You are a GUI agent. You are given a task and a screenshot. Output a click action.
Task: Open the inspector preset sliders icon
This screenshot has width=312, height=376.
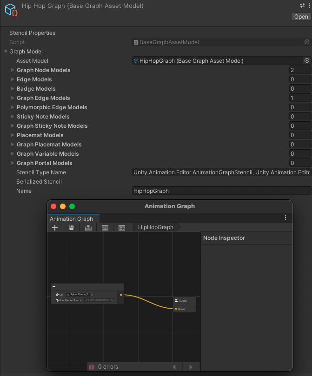tap(302, 6)
